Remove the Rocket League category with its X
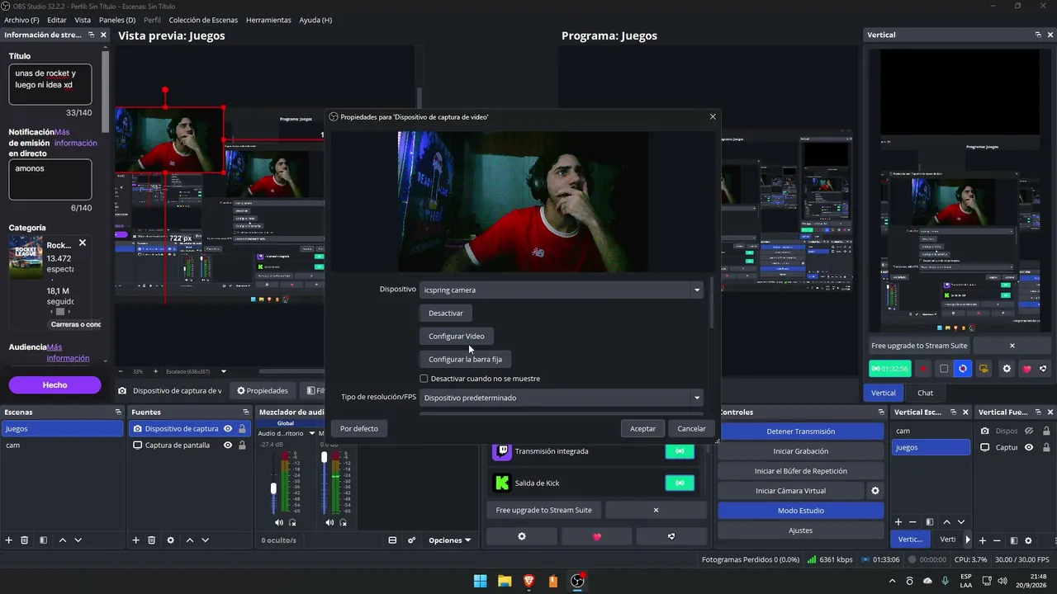1057x594 pixels. pos(83,243)
